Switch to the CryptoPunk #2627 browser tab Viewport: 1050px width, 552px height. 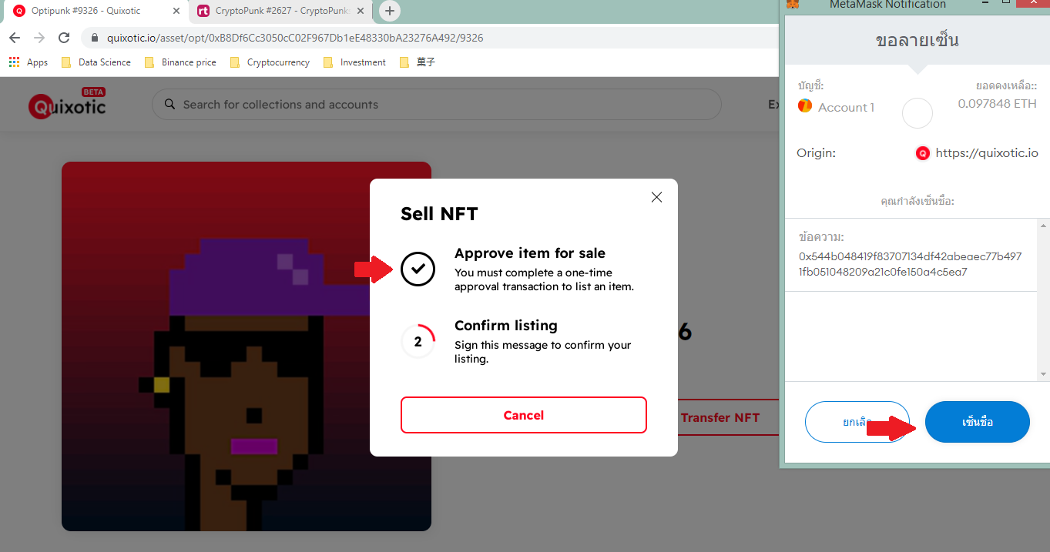point(280,11)
